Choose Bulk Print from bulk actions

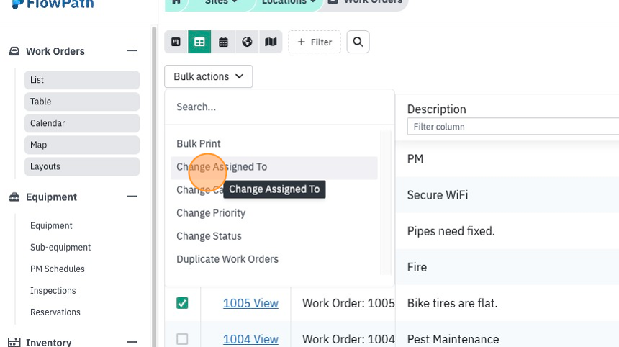[274, 144]
